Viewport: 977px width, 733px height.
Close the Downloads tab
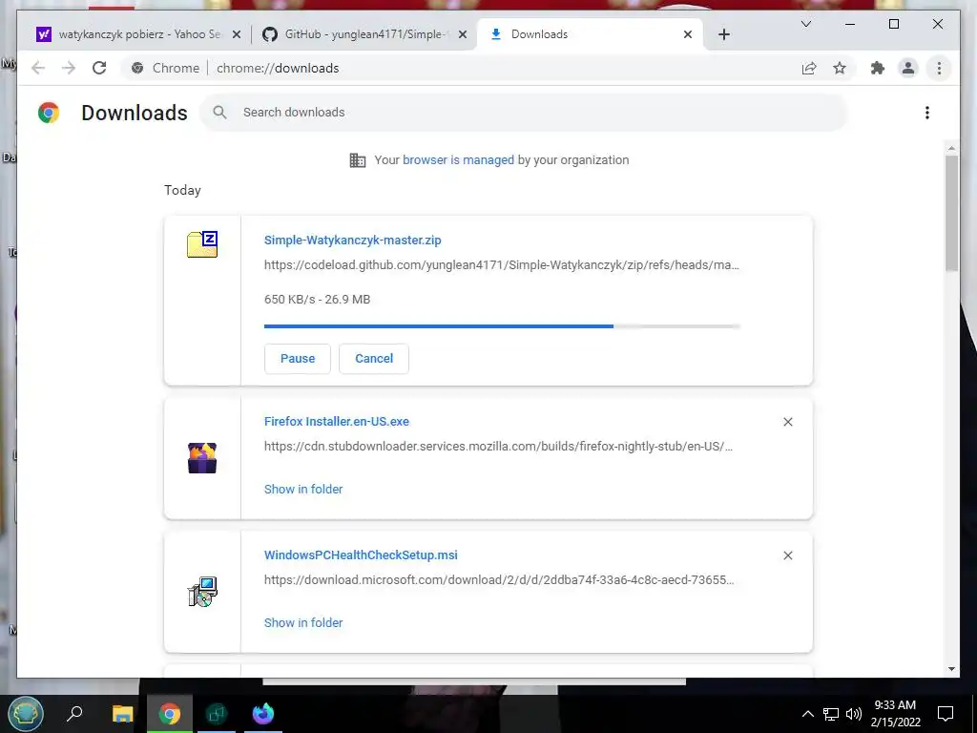point(688,34)
